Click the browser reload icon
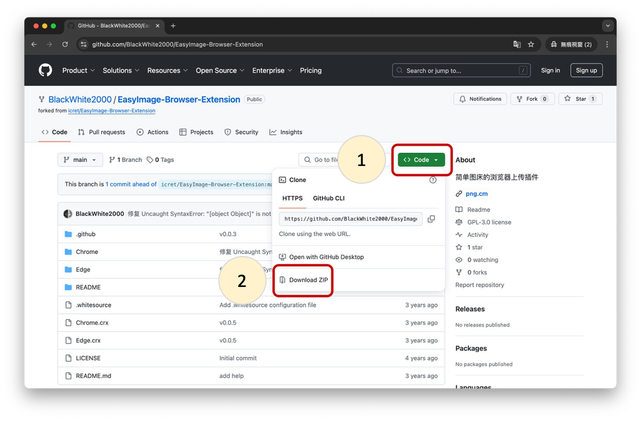 click(x=65, y=44)
